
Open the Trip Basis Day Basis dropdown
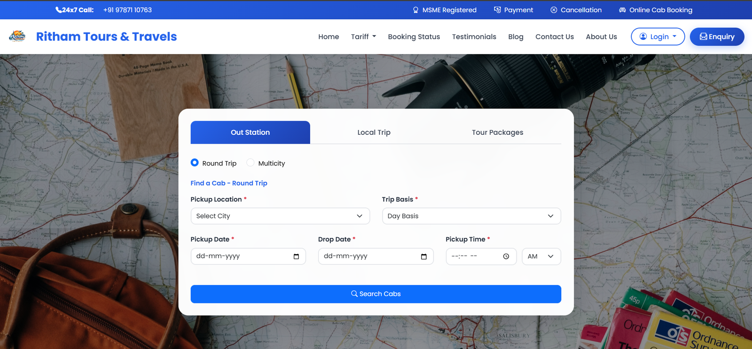(471, 216)
